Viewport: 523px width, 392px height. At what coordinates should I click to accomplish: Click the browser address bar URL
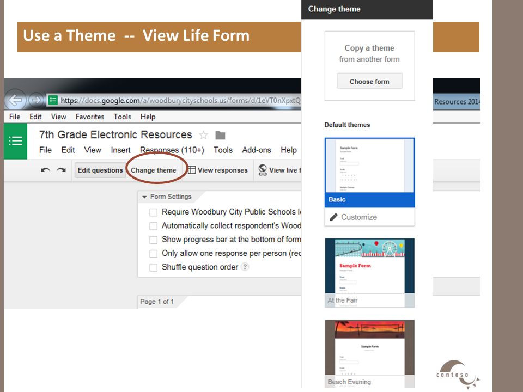click(180, 100)
